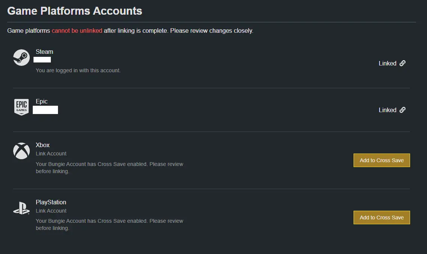This screenshot has height=254, width=427.
Task: Select Link Account under Xbox
Action: (x=51, y=154)
